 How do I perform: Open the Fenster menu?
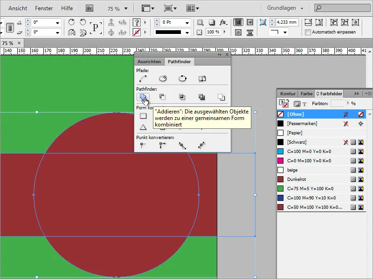(44, 8)
